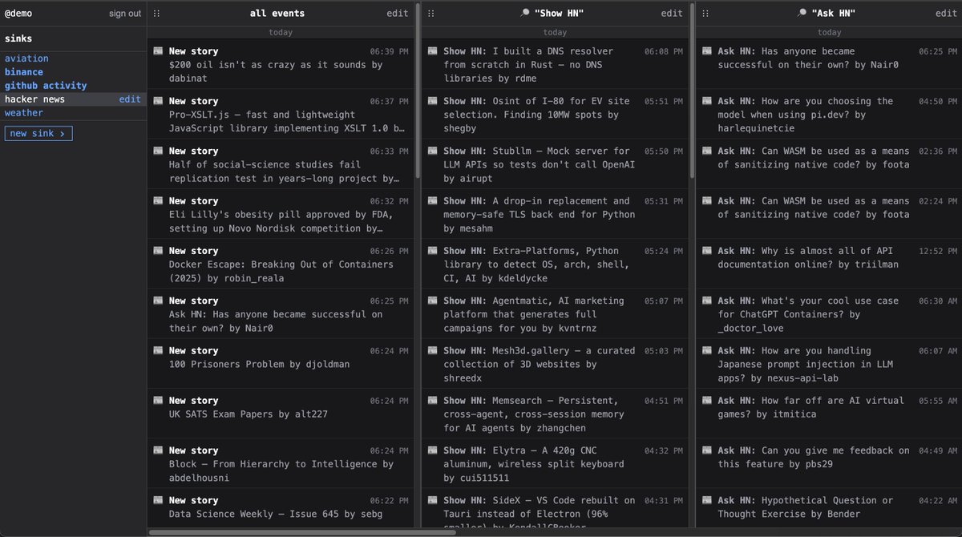Screen dimensions: 962x537
Task: Click the drag handle of all events column
Action: [x=156, y=14]
